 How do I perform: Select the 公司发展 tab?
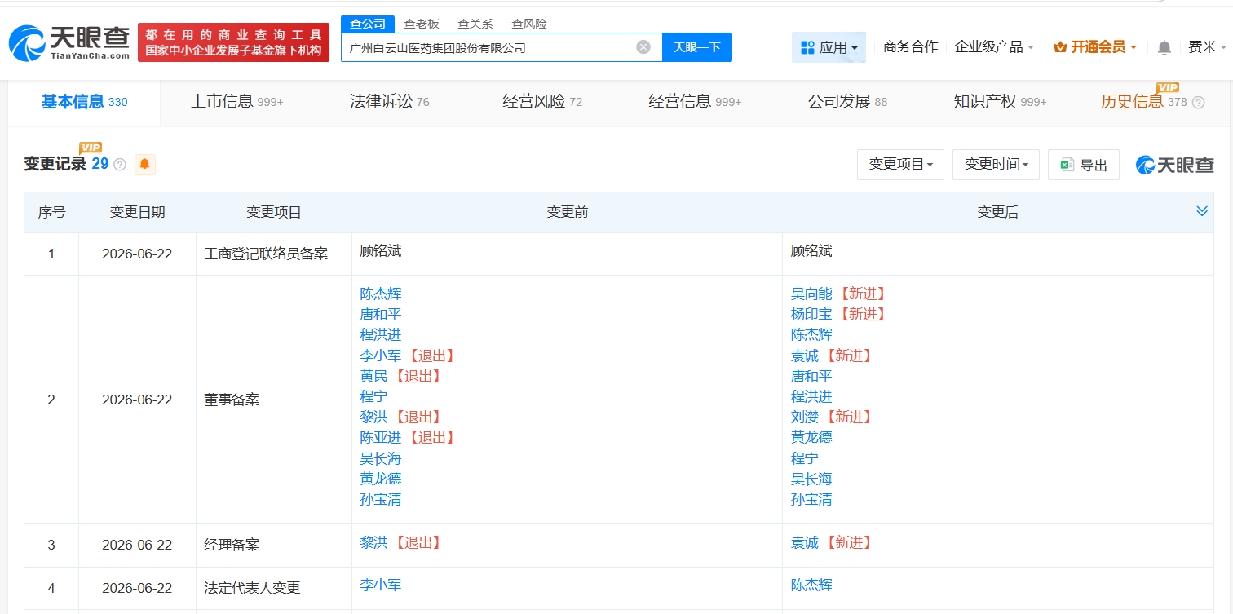(x=847, y=102)
